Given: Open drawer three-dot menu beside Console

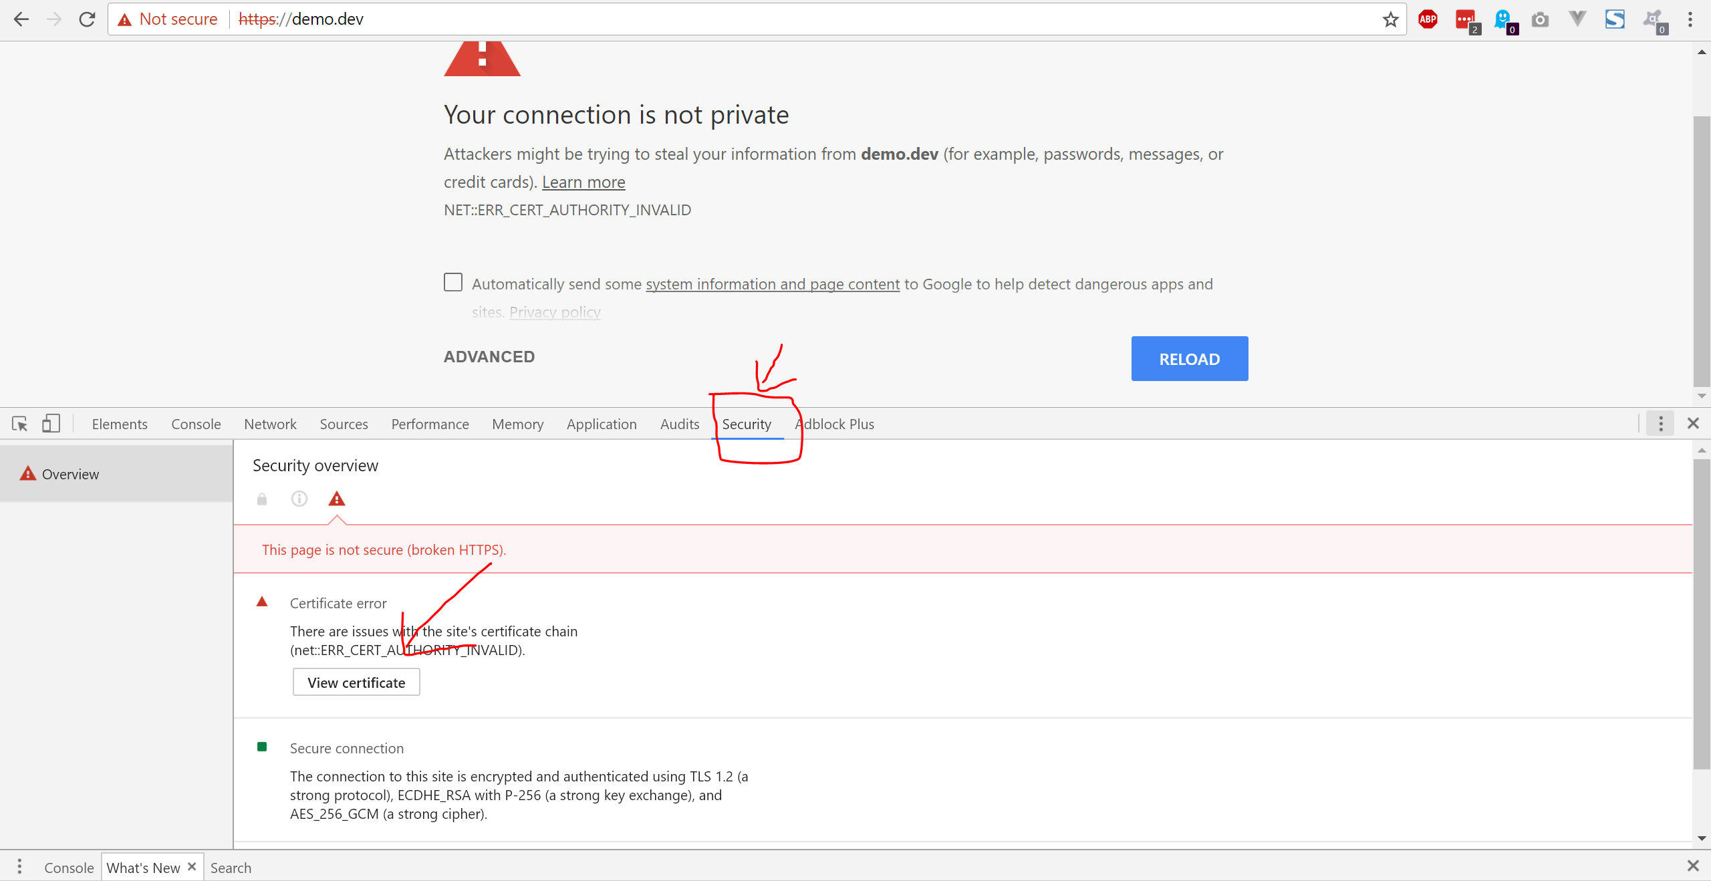Looking at the screenshot, I should [19, 867].
